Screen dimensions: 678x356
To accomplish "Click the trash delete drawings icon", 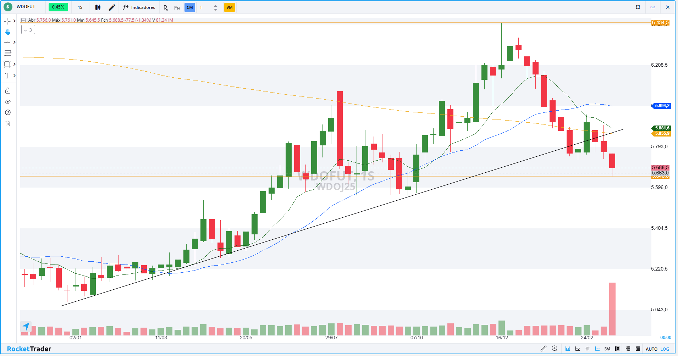I will coord(8,124).
